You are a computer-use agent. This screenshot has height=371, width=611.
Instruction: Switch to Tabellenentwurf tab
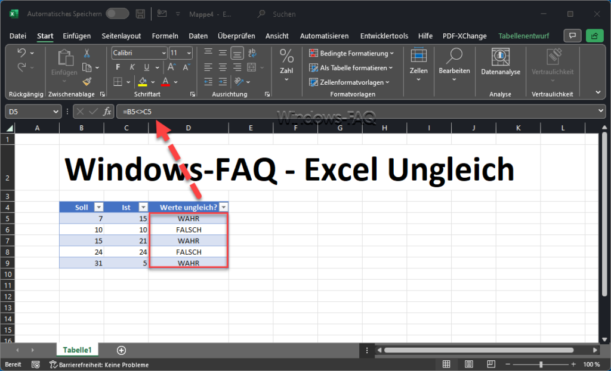point(523,36)
